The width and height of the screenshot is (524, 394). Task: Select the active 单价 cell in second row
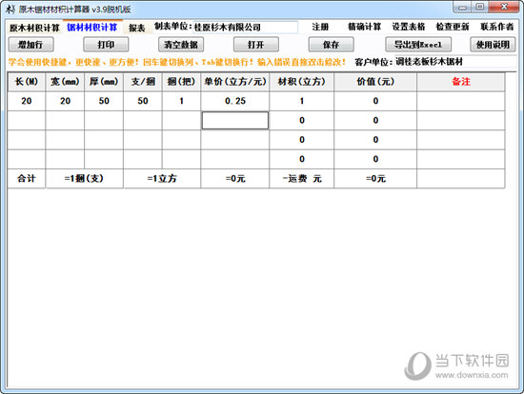(x=235, y=120)
